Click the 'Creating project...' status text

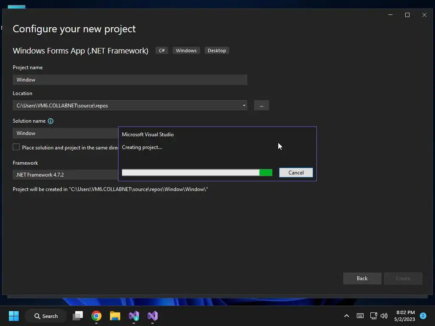(x=142, y=147)
